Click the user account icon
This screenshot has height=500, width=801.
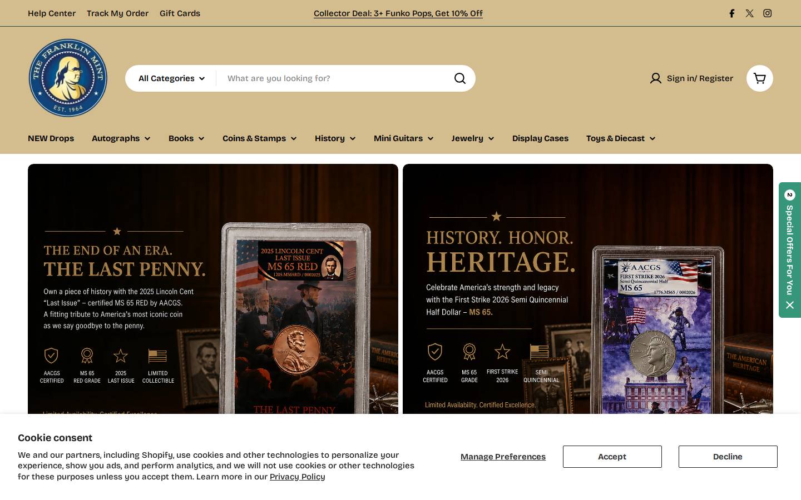point(656,78)
